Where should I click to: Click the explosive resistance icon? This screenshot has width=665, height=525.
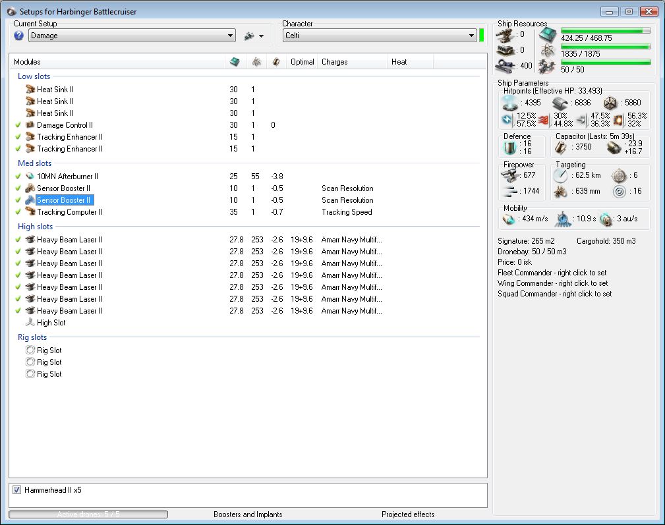coord(619,120)
